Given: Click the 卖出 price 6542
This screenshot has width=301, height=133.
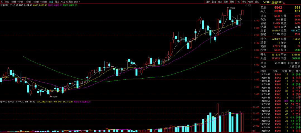Looking at the screenshot, I should pos(278,7).
